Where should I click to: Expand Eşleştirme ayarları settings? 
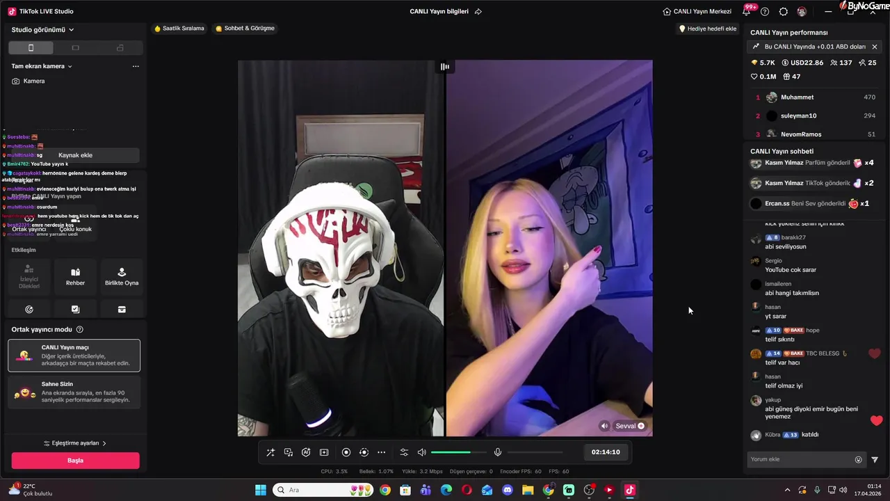click(75, 443)
